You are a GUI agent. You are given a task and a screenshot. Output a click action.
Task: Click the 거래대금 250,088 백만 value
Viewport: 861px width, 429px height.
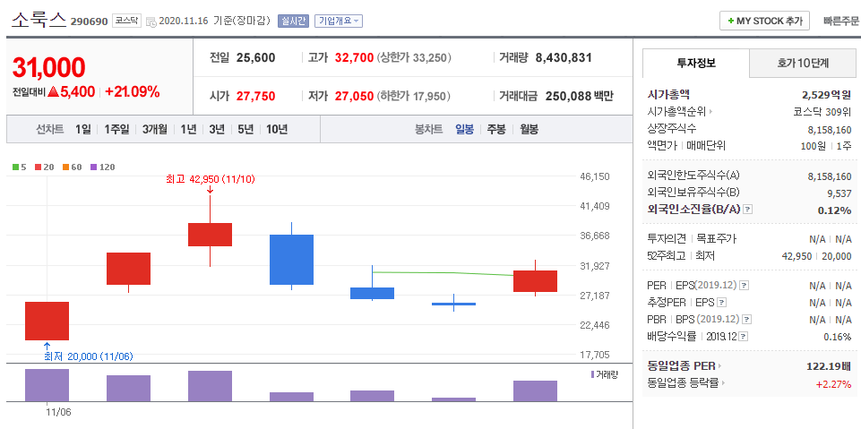point(580,96)
